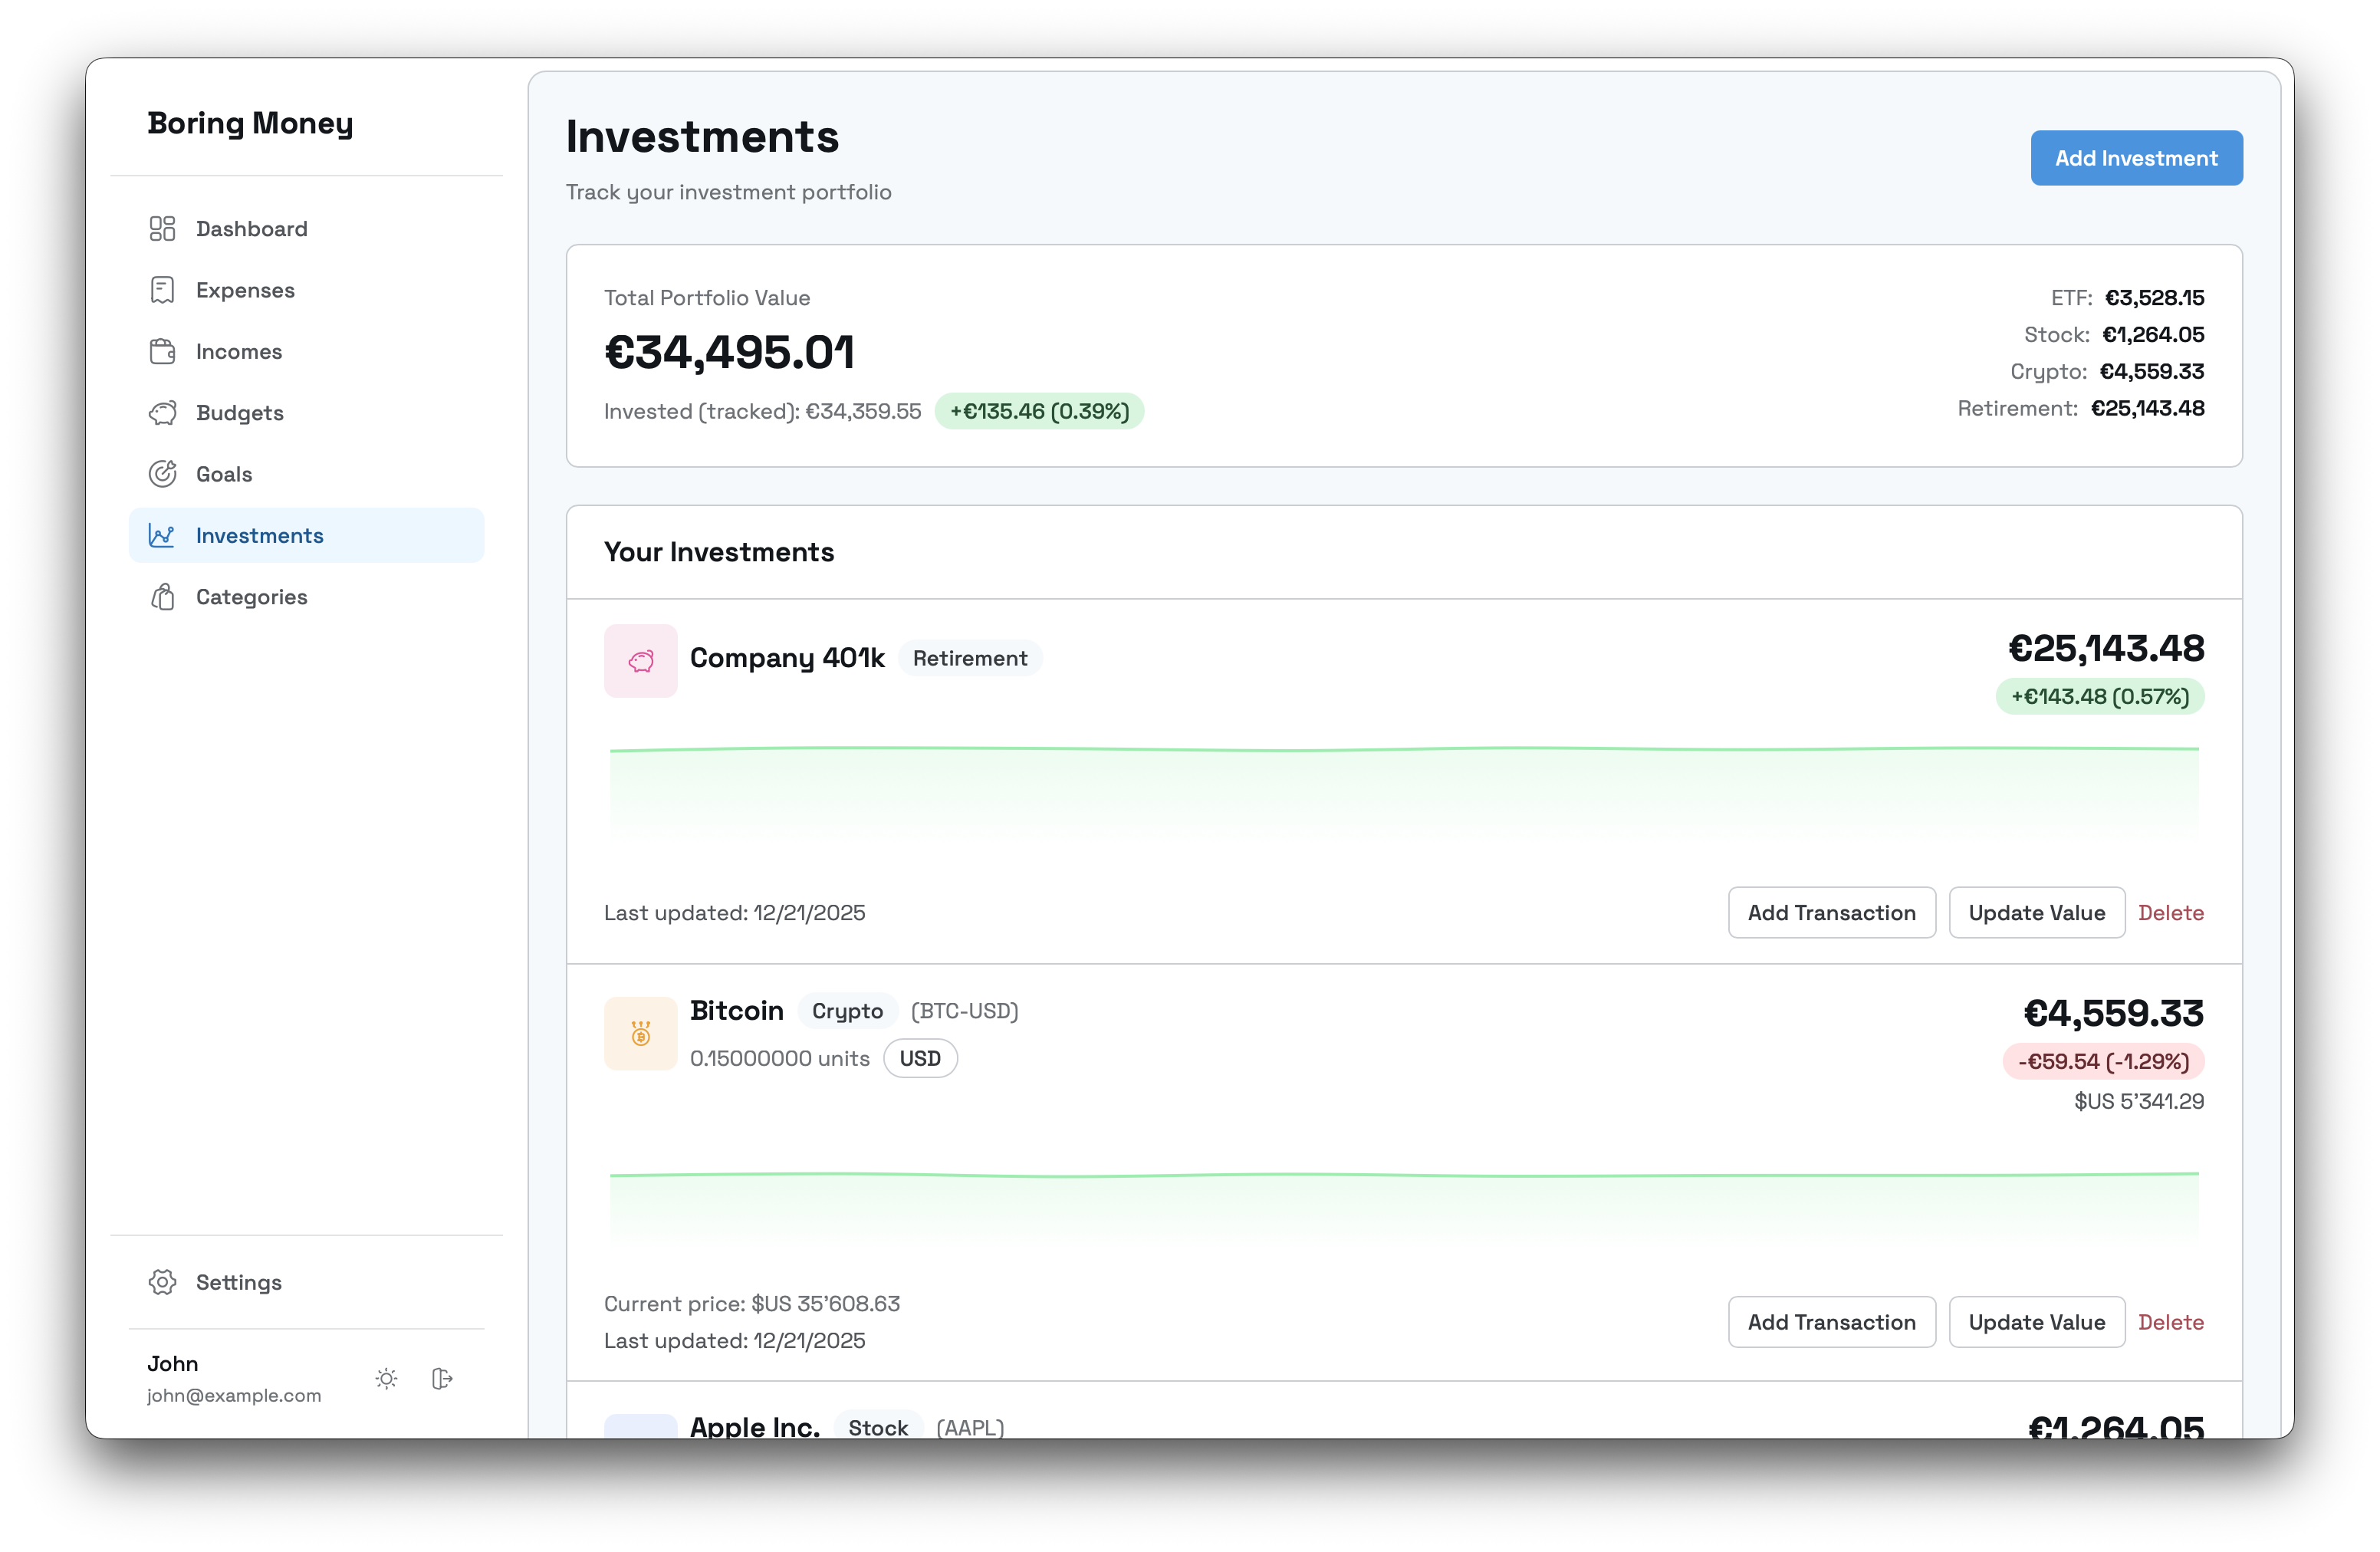Click the Goals target icon
Viewport: 2380px width, 1552px height.
tap(162, 474)
